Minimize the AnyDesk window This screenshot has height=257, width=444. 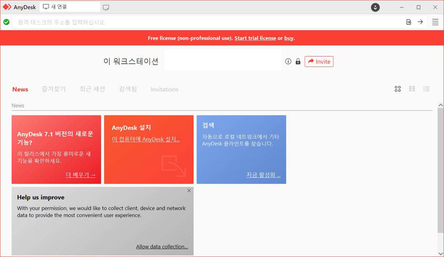[402, 7]
